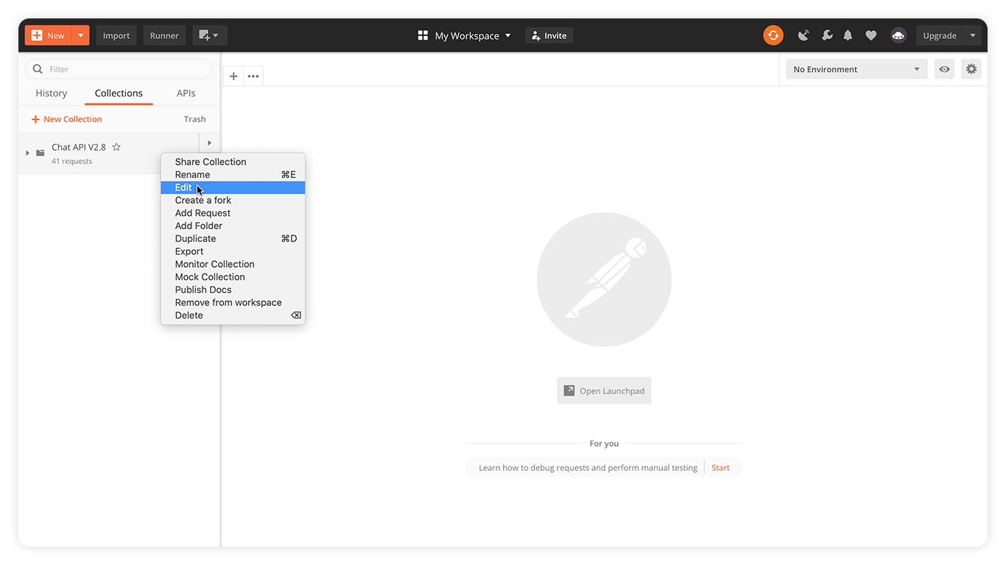Screen dimensions: 1006x565
Task: Open the Runner
Action: [164, 35]
